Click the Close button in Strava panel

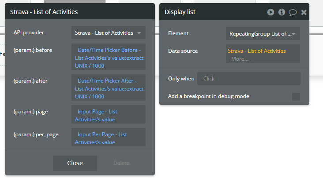[x=75, y=163]
